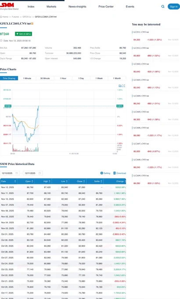Sort table by Close column arrows
Image resolution: width=180 pixels, height=299 pixels.
pyautogui.click(x=84, y=181)
